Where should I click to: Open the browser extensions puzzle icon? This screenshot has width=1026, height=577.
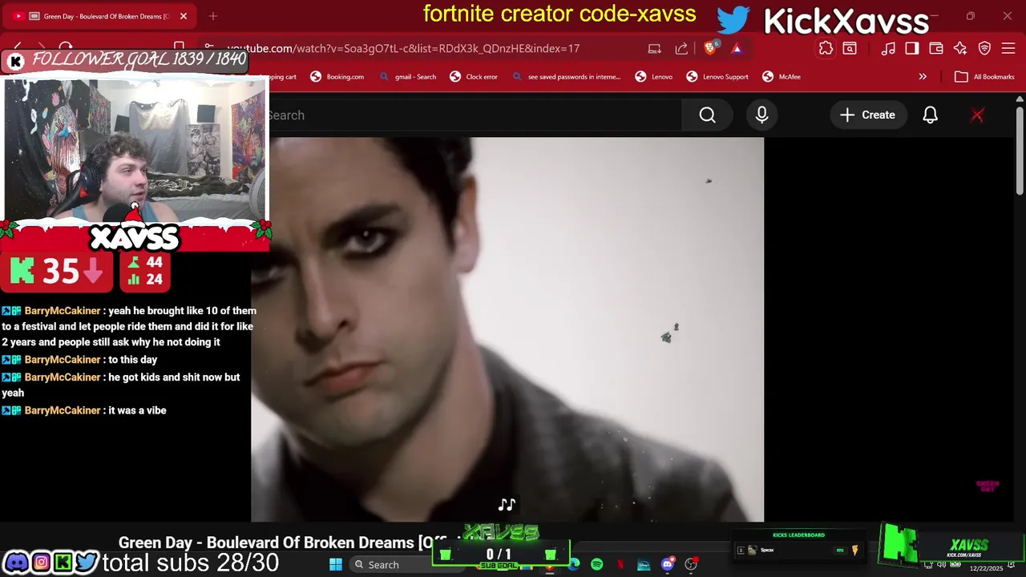tap(826, 48)
